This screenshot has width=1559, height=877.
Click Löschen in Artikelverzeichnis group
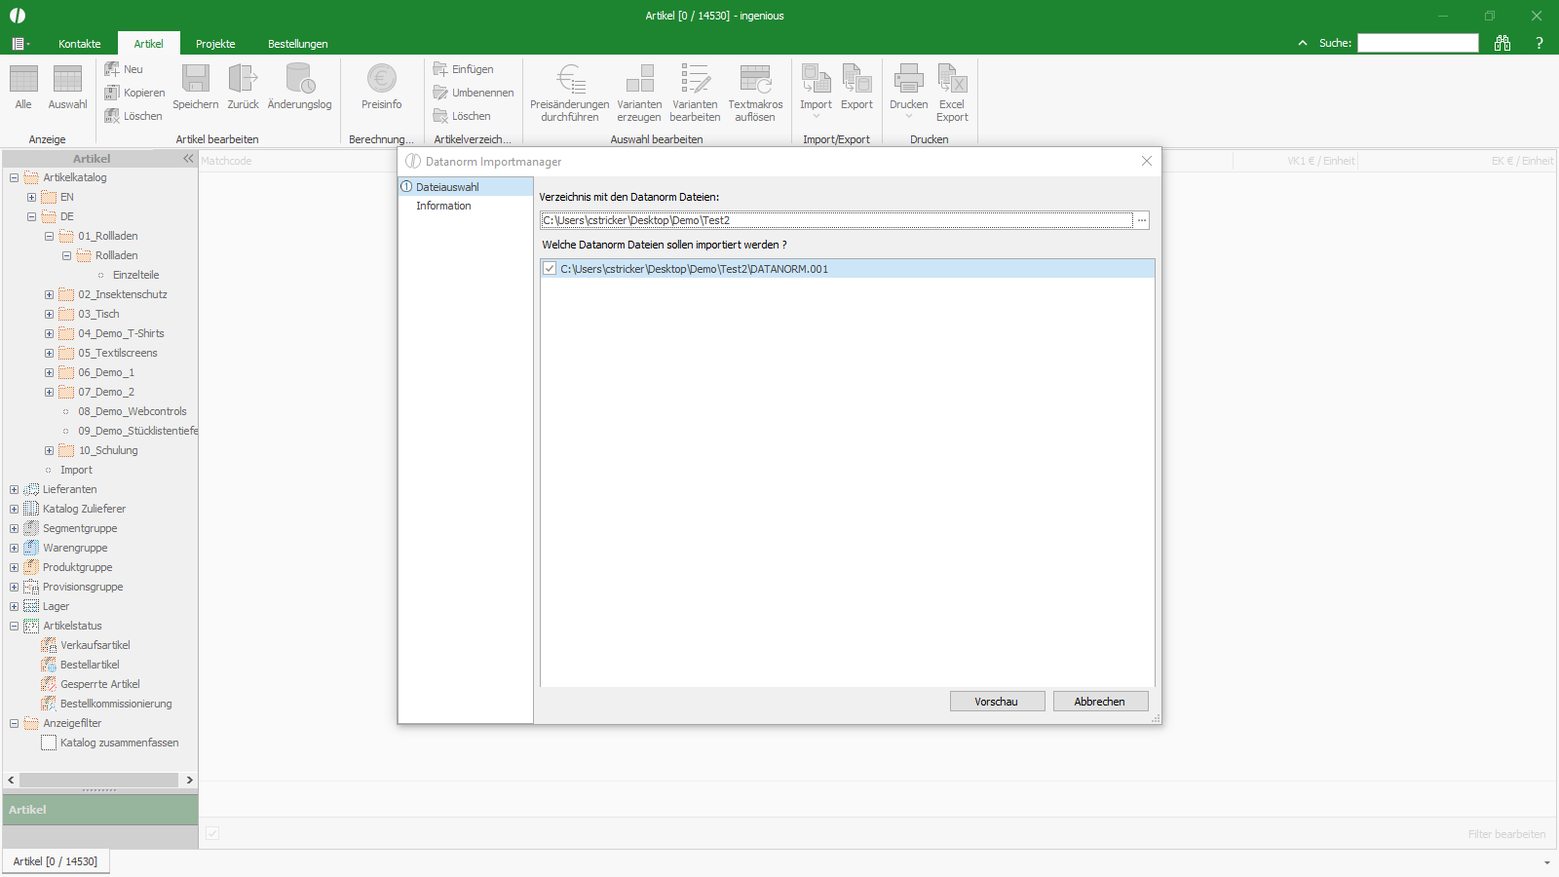[462, 116]
